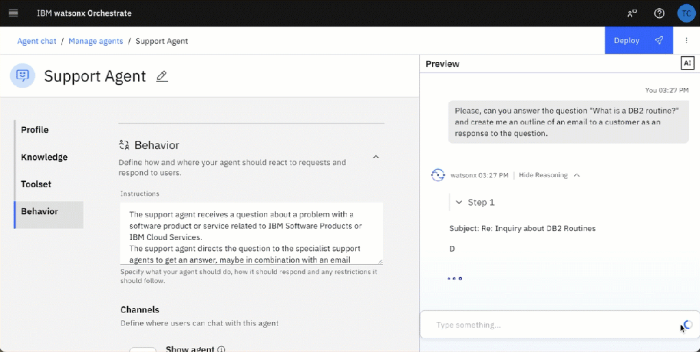The image size is (700, 352).
Task: Select the Toolset section
Action: [36, 185]
